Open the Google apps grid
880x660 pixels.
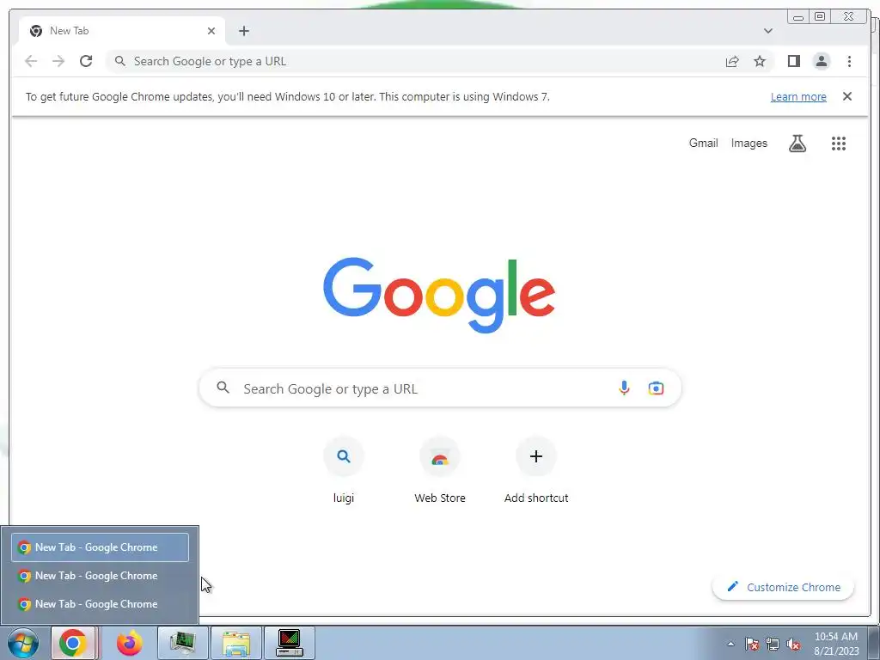coord(839,144)
